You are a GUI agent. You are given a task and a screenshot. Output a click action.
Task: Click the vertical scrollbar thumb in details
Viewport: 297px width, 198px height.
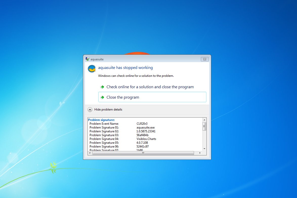pos(204,127)
